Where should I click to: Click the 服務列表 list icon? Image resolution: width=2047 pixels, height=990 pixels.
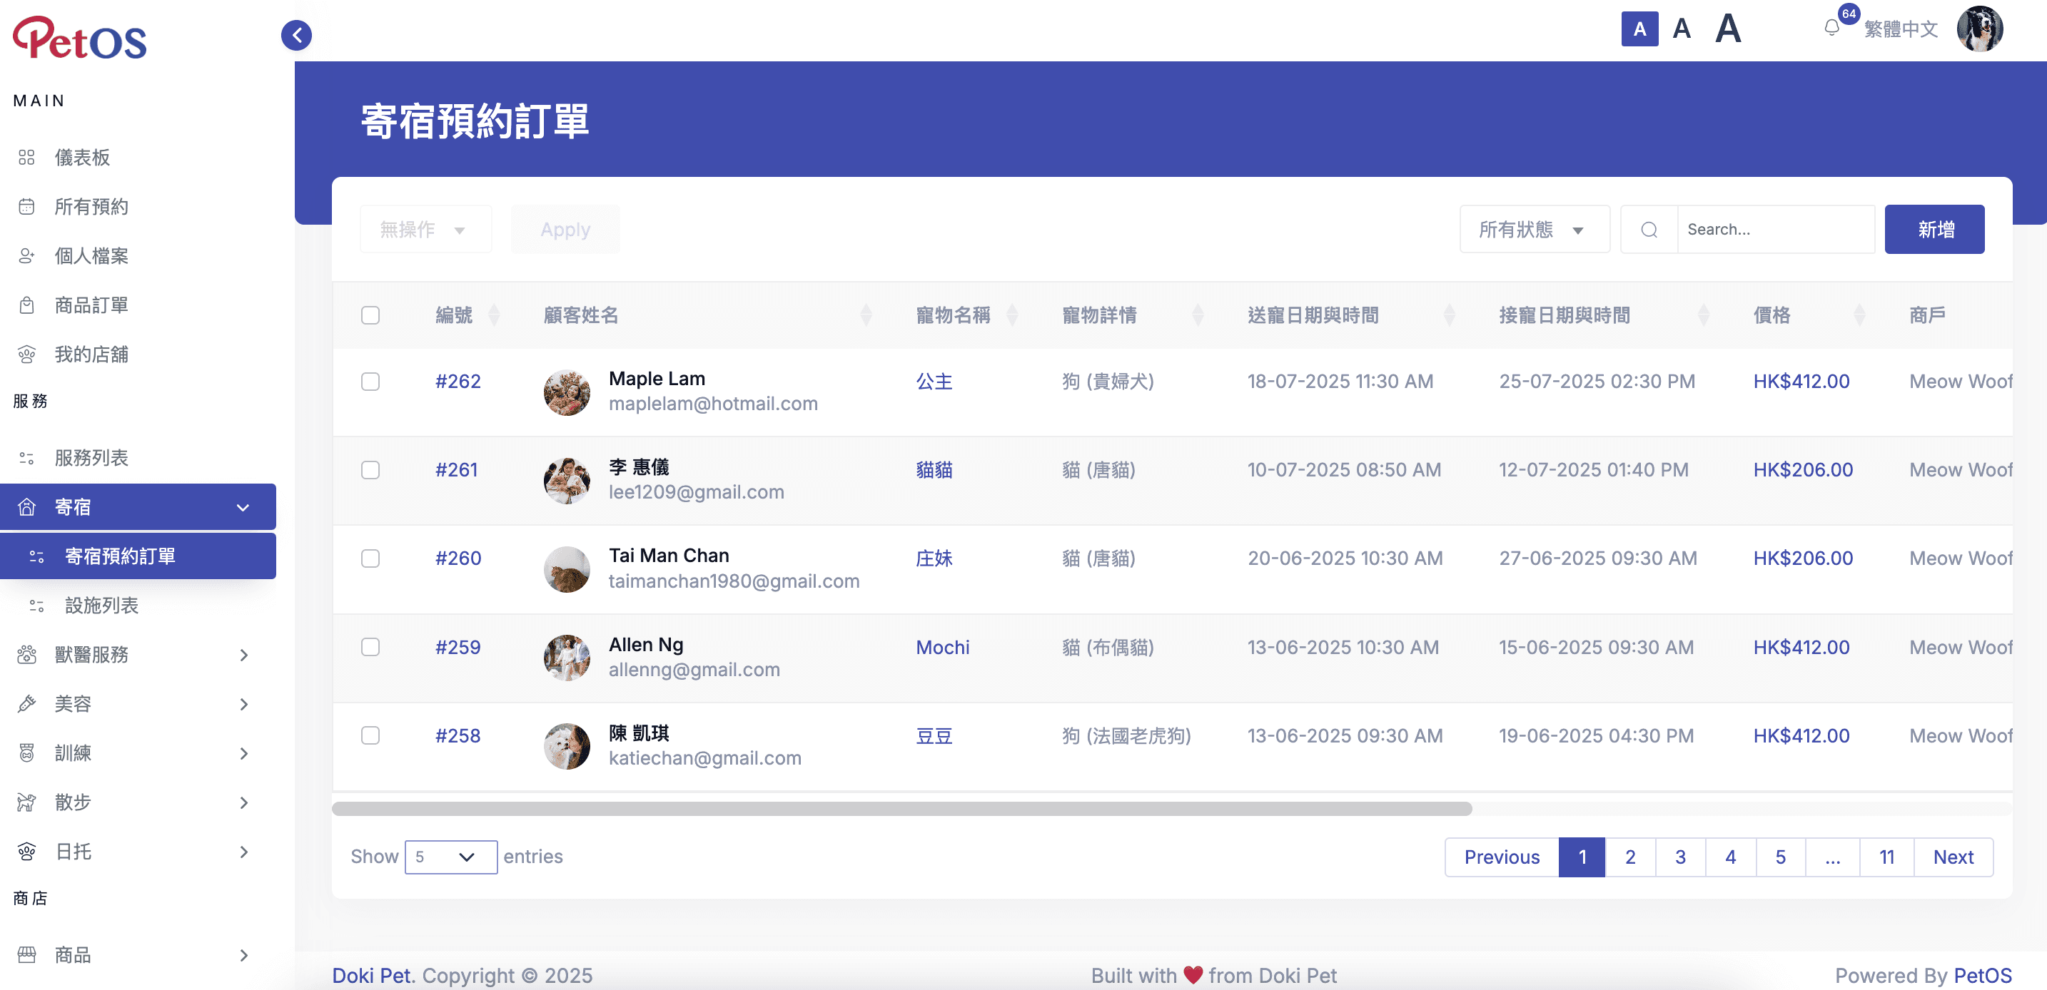tap(26, 457)
